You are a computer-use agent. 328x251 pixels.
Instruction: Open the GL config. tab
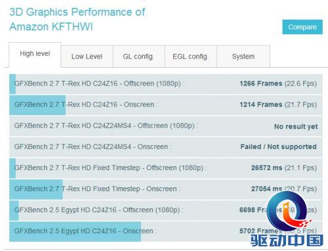(x=138, y=57)
